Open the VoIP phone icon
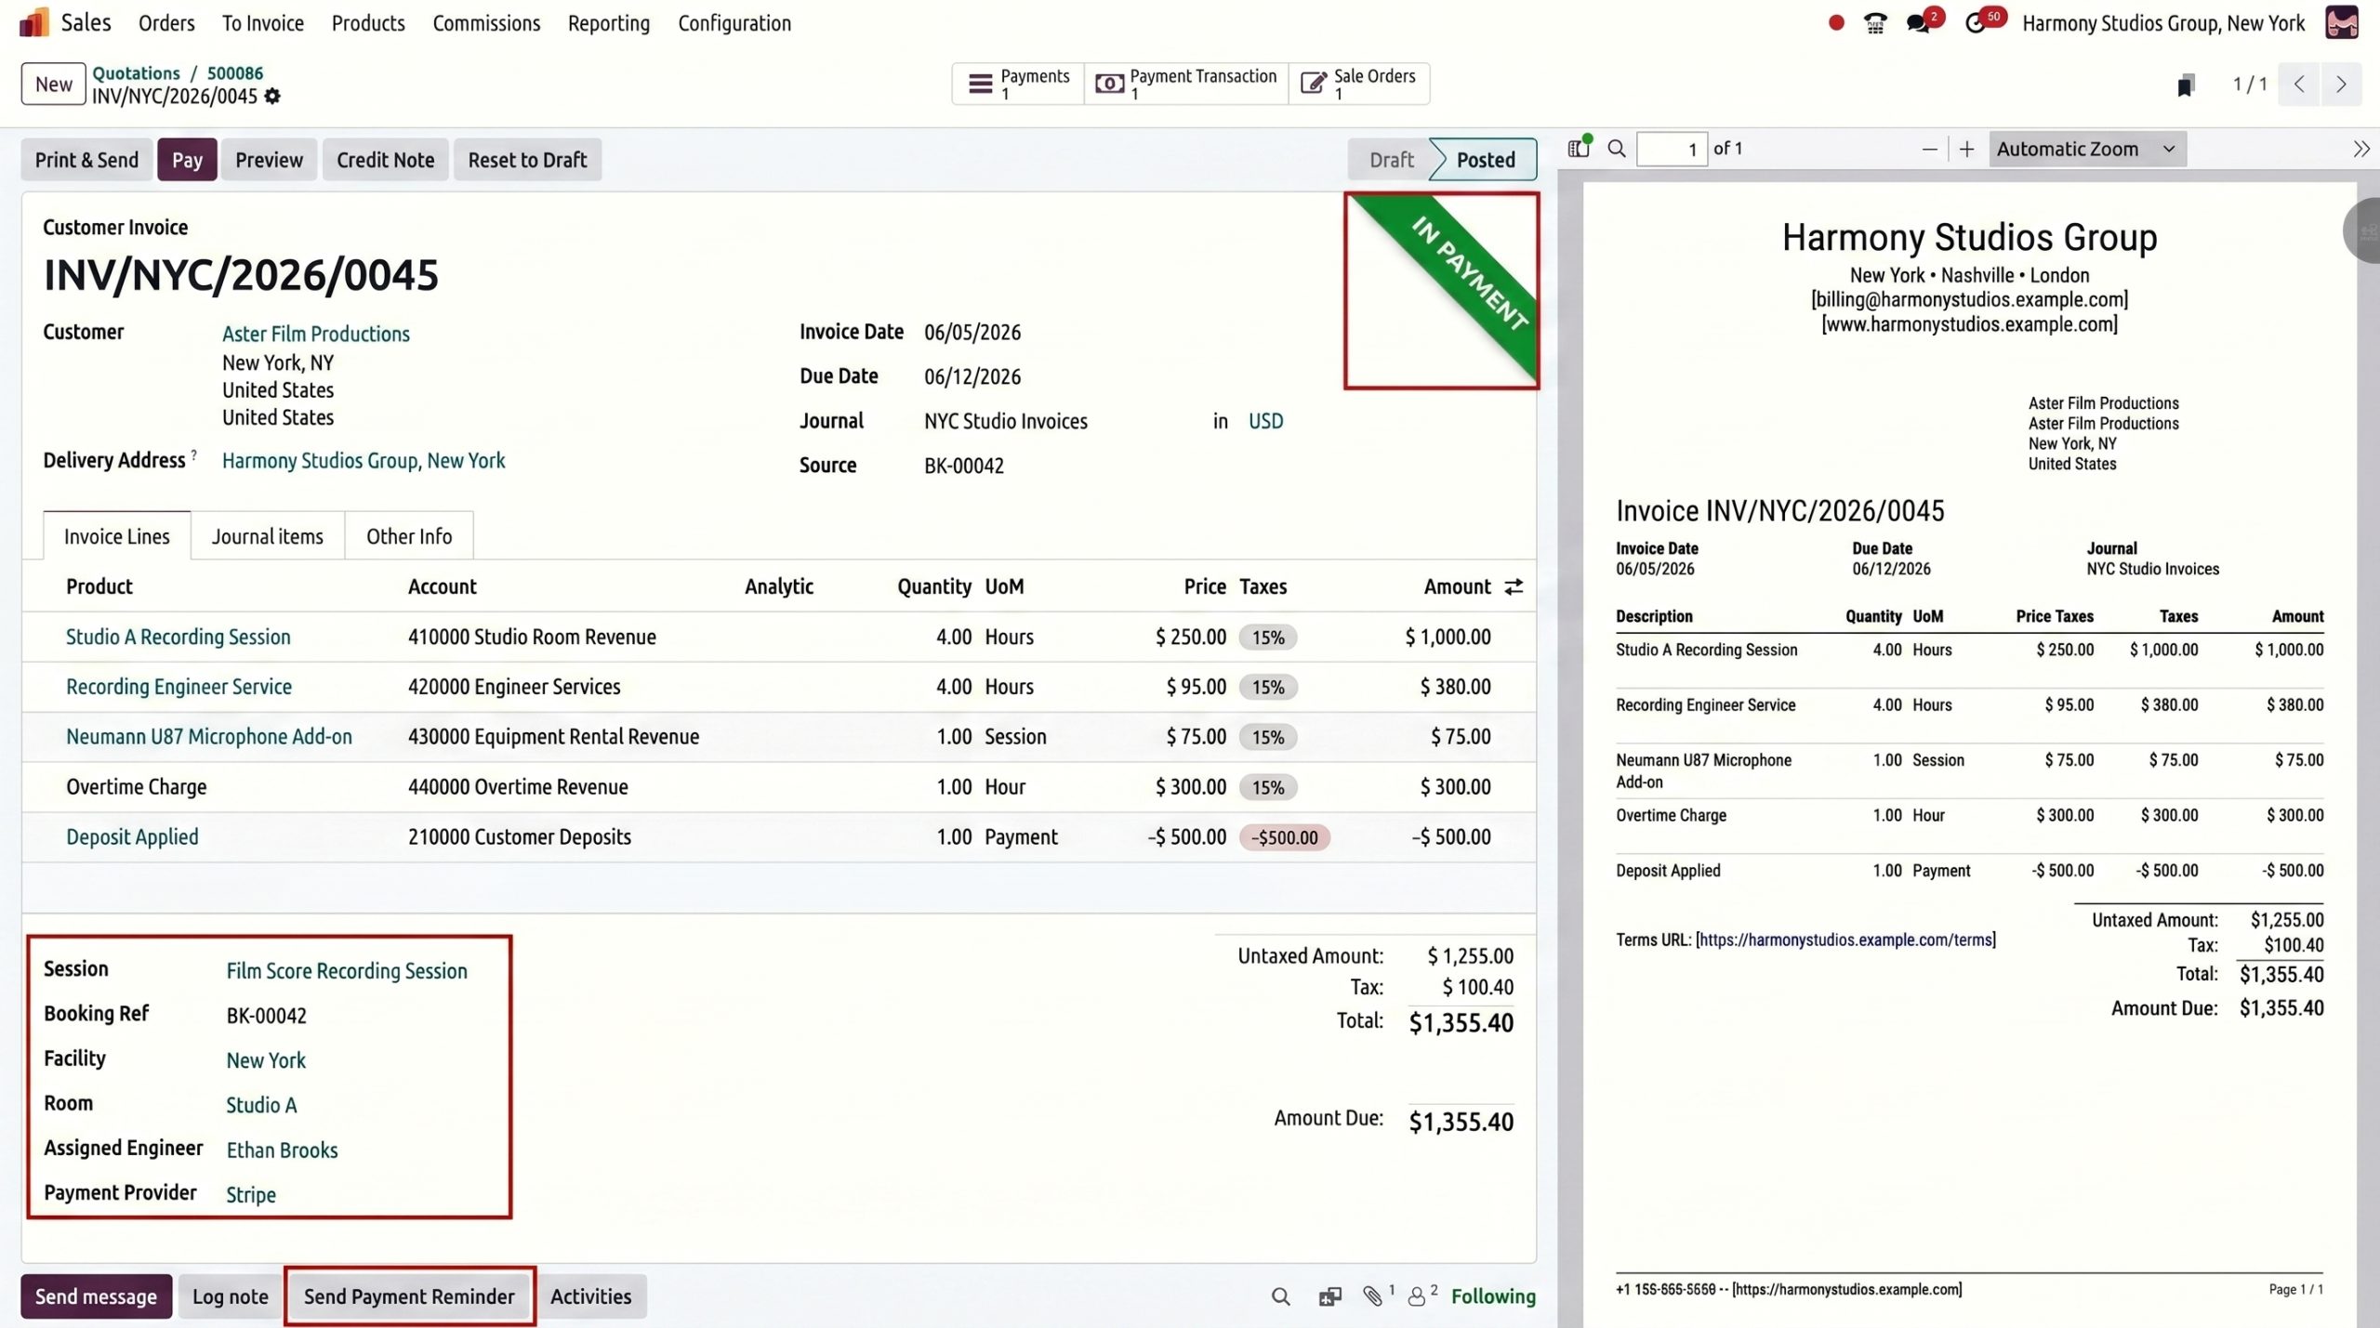 pos(1875,23)
